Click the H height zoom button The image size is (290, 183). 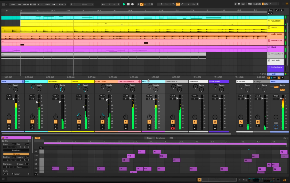[x=279, y=78]
